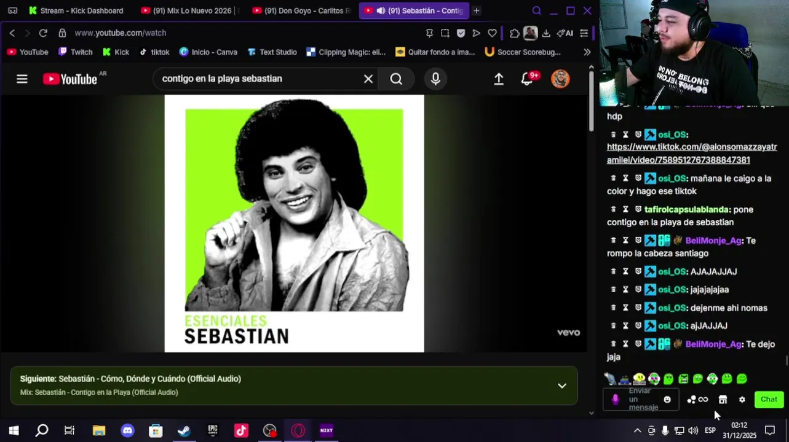View site security padlock info
789x442 pixels.
point(62,33)
